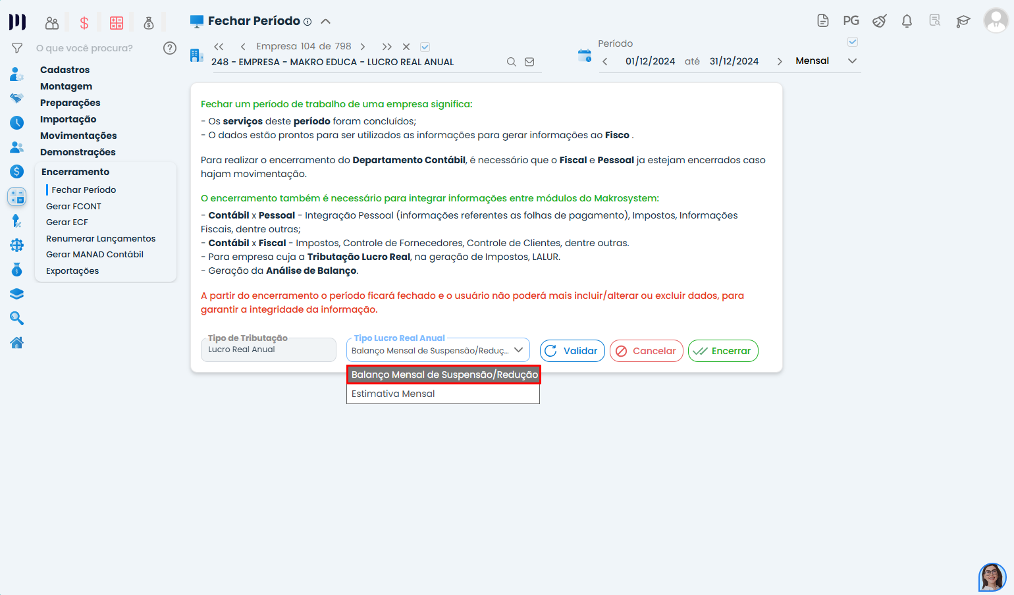This screenshot has height=595, width=1014.
Task: Expand the Cadastros menu
Action: [65, 70]
